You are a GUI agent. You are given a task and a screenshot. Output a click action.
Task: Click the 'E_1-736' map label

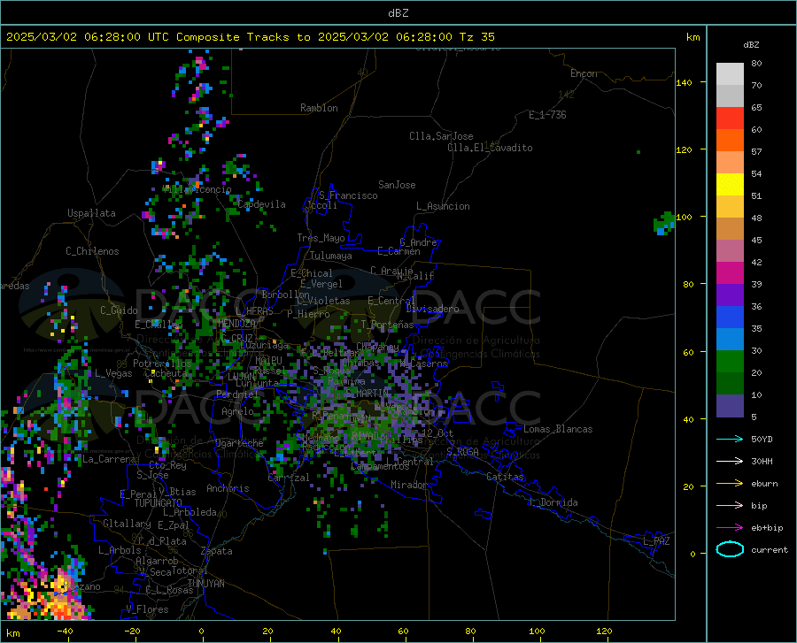tap(547, 115)
